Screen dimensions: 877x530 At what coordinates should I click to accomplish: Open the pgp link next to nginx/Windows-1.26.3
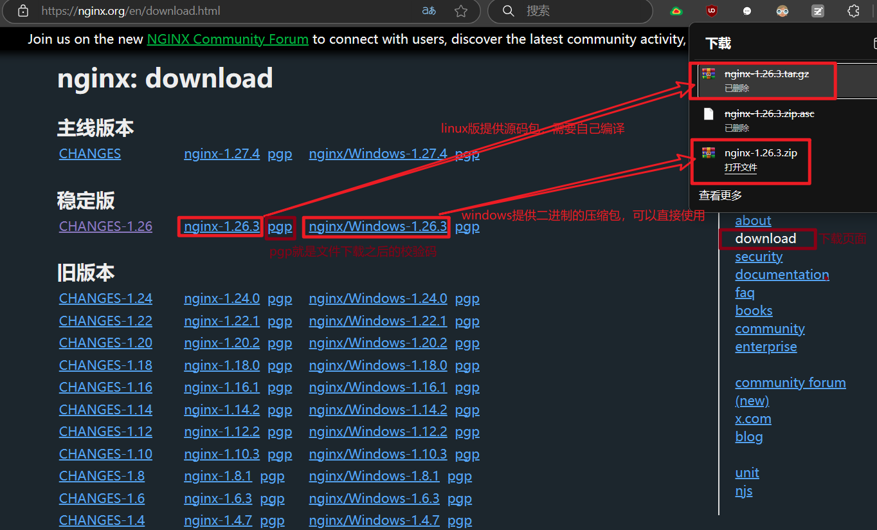(467, 227)
